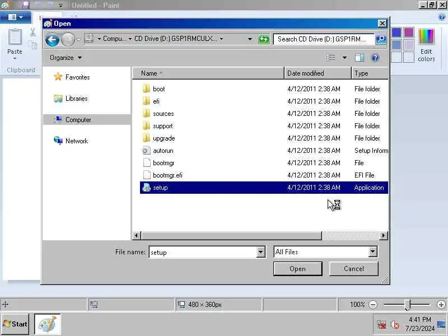Open the recent locations dropdown beside Forward

click(78, 39)
